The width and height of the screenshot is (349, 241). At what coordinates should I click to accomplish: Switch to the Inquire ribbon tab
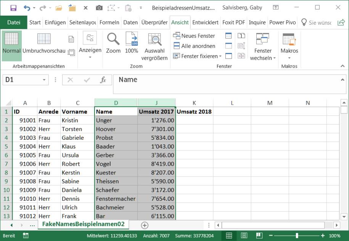point(257,22)
